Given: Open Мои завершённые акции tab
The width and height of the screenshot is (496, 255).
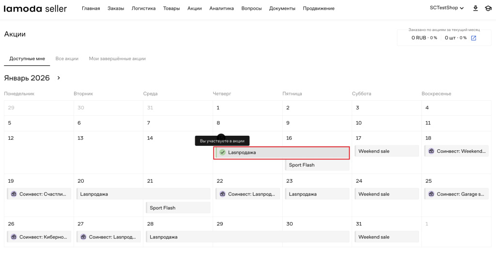Looking at the screenshot, I should coord(117,59).
